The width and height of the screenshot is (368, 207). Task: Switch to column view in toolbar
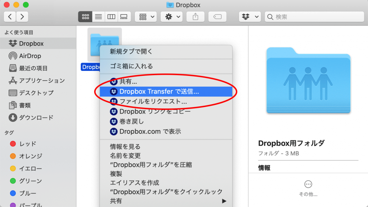111,16
